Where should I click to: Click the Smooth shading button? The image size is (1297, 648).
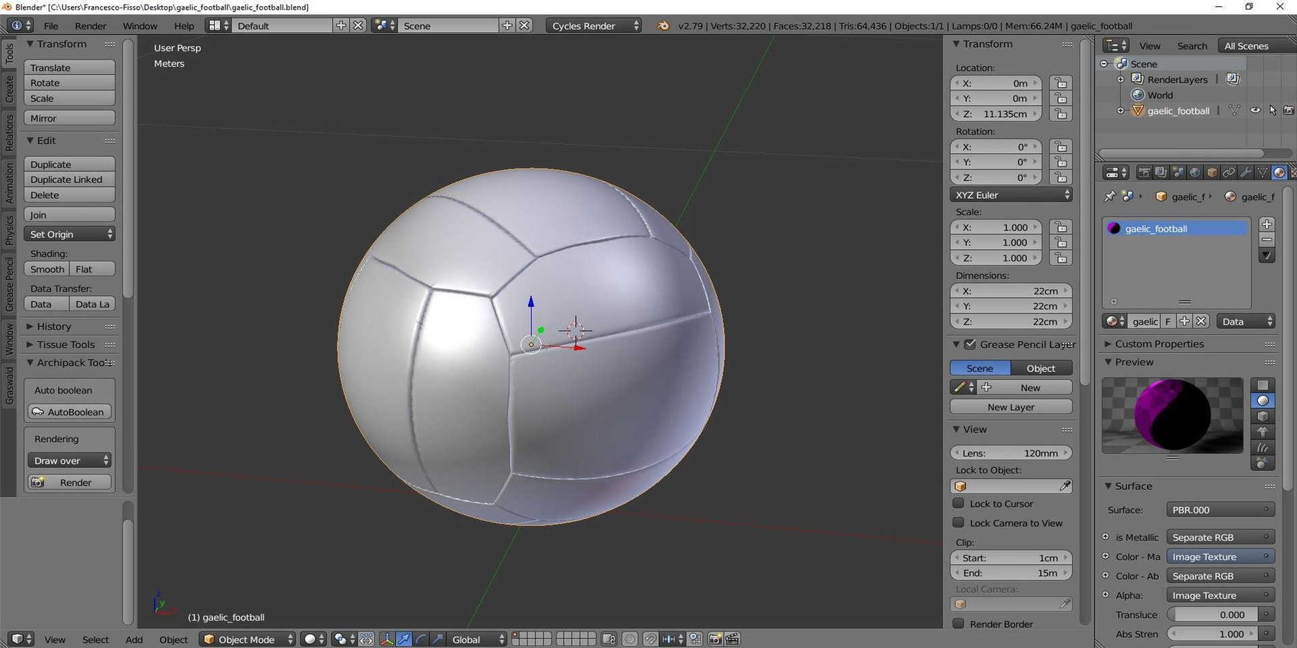click(x=46, y=269)
